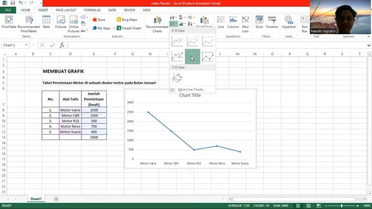Screen dimensions: 372x209
Task: Click Recommended PivotTables icon
Action: (x=28, y=24)
